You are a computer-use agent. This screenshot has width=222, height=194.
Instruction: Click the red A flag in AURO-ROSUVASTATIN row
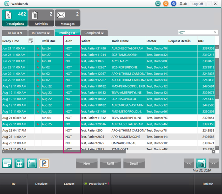tap(38, 105)
